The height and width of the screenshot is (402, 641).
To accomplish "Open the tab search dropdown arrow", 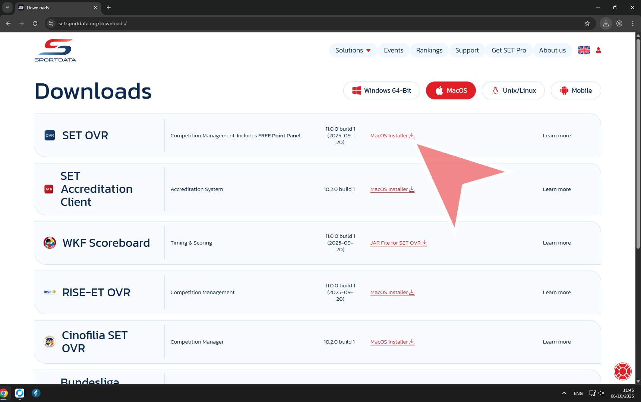I will (x=7, y=7).
